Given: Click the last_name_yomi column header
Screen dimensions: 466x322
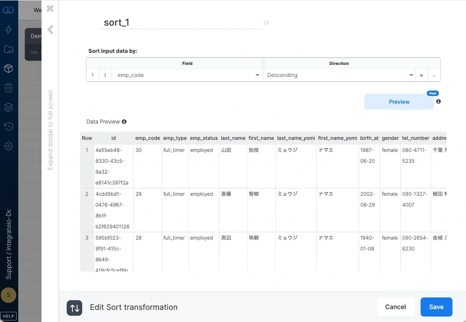Looking at the screenshot, I should coord(296,138).
